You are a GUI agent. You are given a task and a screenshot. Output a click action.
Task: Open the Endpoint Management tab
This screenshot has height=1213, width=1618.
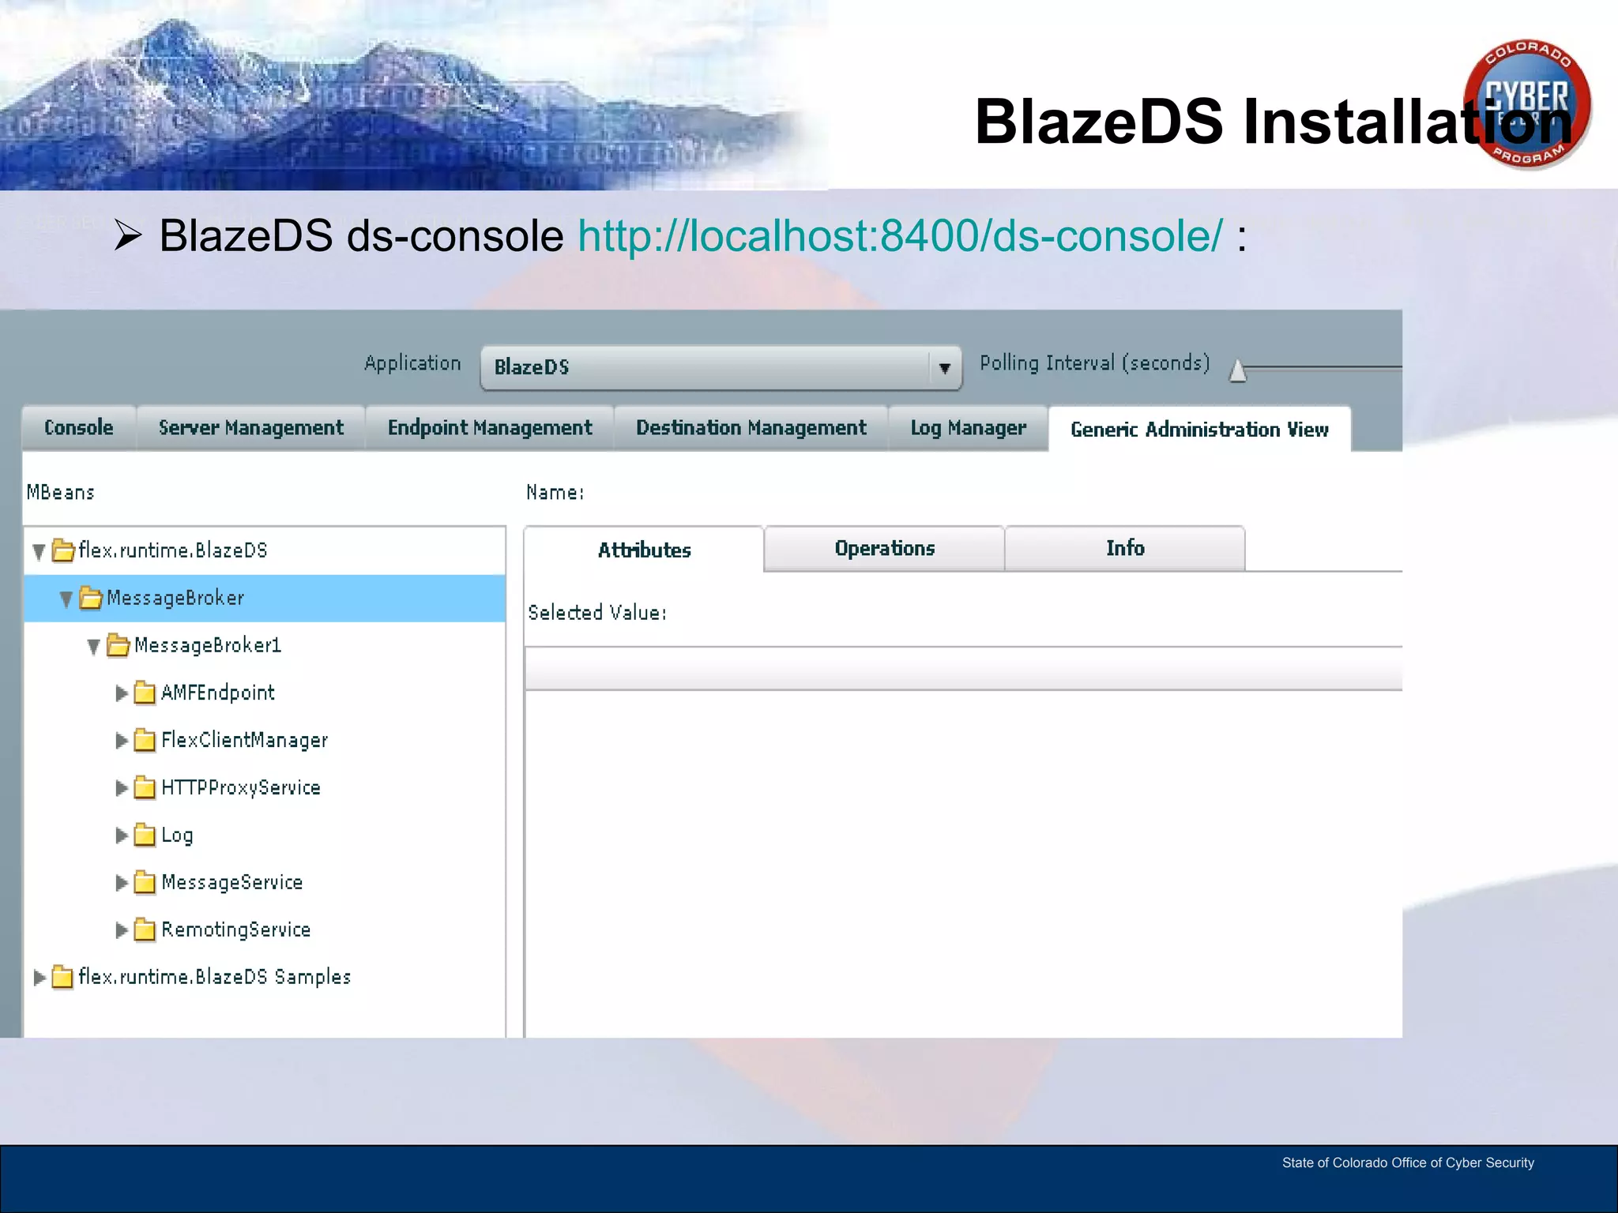pyautogui.click(x=490, y=427)
